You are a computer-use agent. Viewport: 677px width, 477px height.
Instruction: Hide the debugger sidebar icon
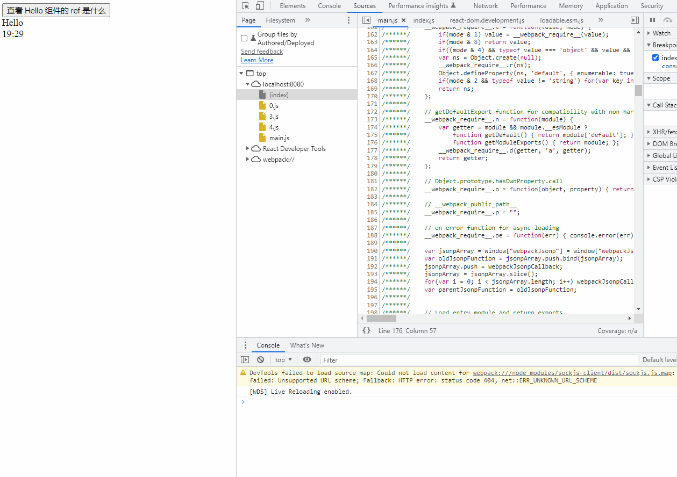[x=635, y=20]
